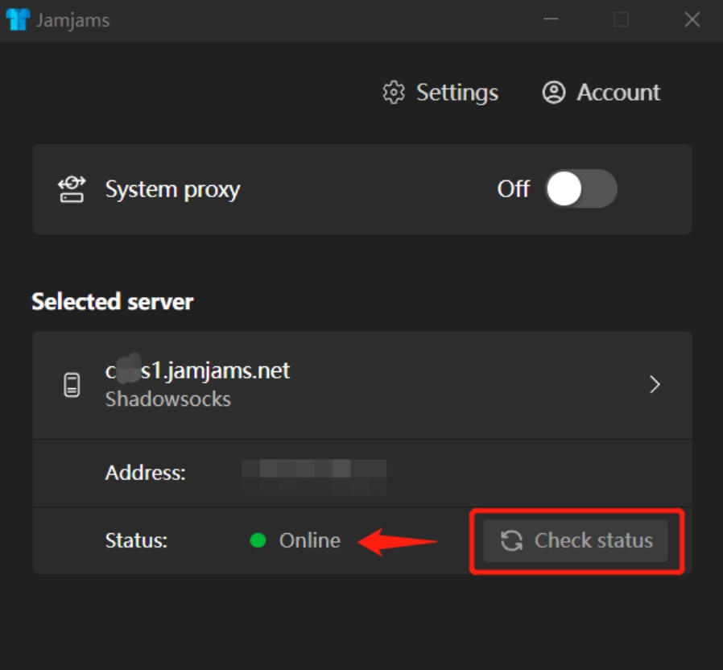
Task: Expand the selected server chevron
Action: [x=655, y=384]
